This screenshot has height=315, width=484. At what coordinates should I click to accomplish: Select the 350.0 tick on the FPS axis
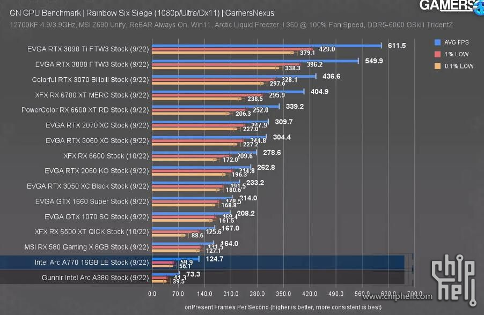[x=283, y=294]
